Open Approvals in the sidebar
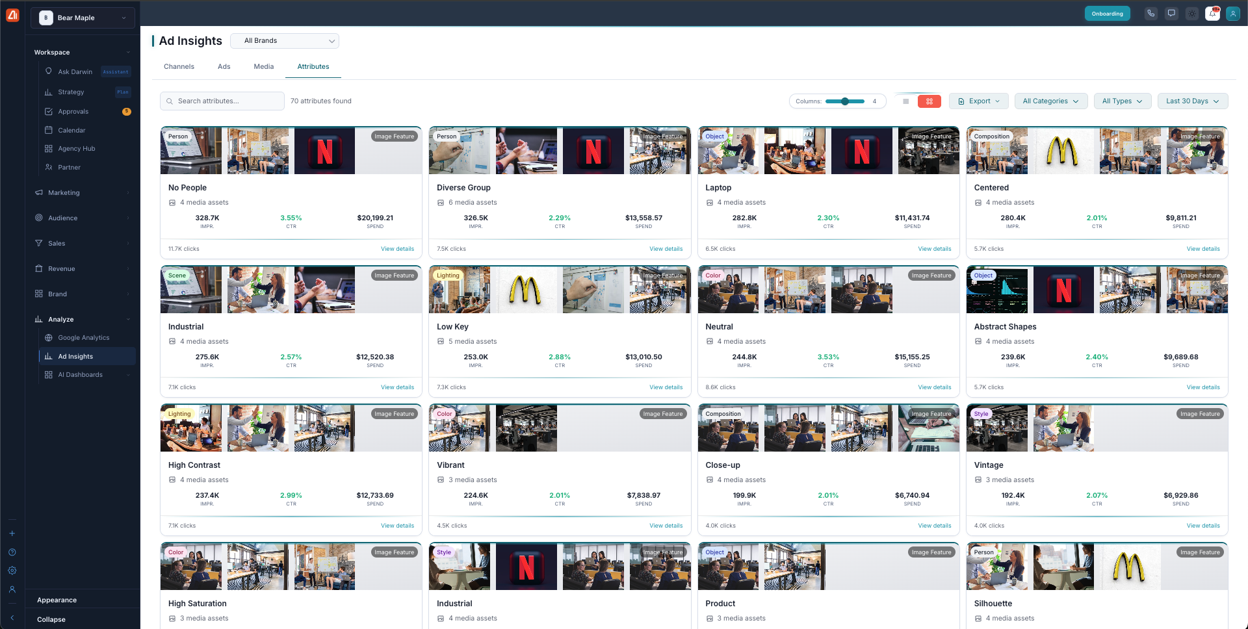Image resolution: width=1248 pixels, height=629 pixels. (x=88, y=112)
